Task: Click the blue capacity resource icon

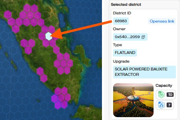Action: pyautogui.click(x=161, y=105)
